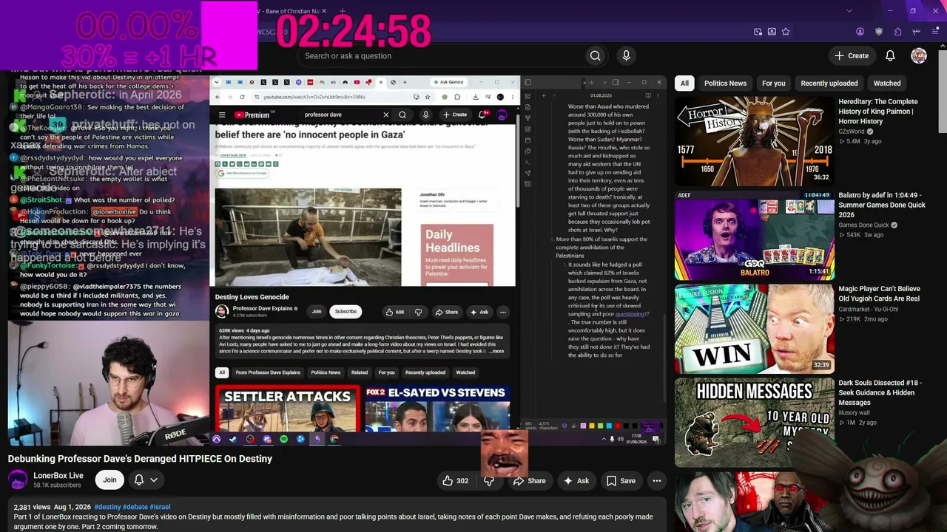
Task: Dislike this video
Action: (488, 481)
